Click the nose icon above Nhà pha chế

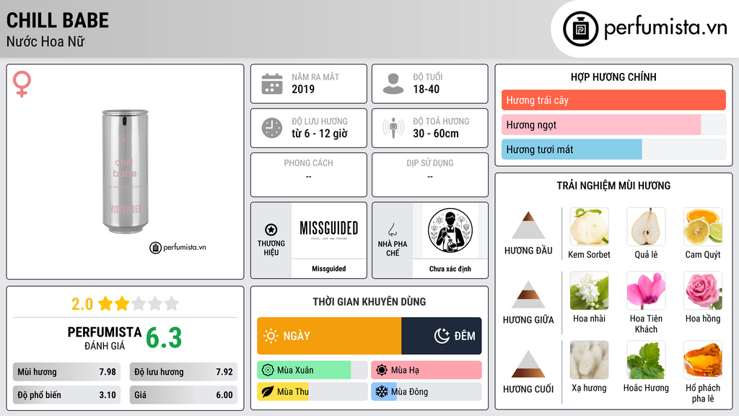(392, 230)
